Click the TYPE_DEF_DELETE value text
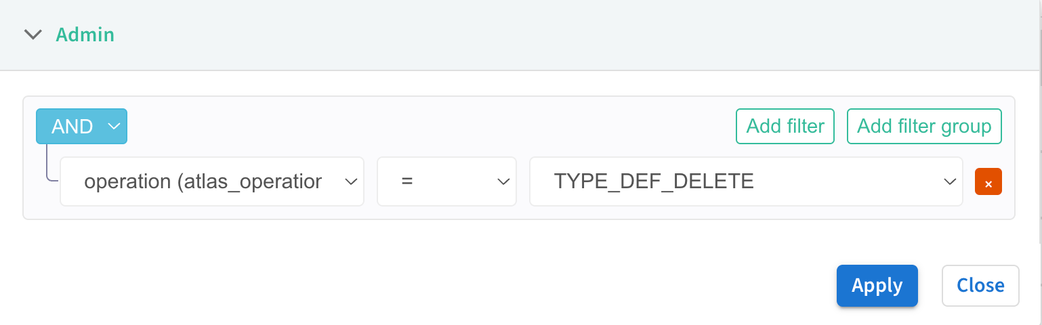Viewport: 1042px width, 325px height. click(x=654, y=181)
